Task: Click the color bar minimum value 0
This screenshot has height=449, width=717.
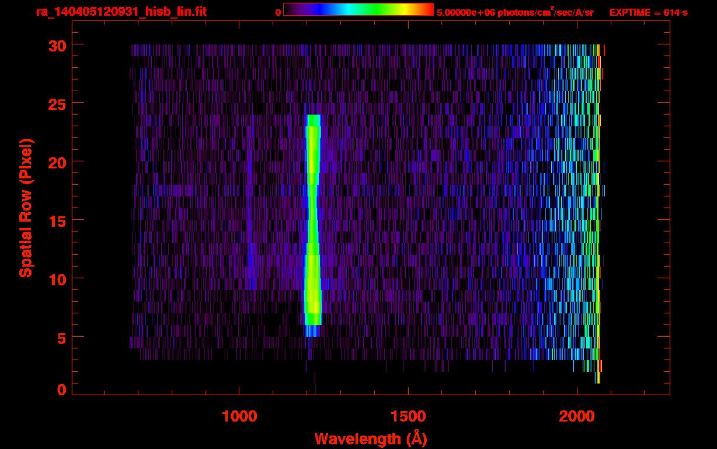Action: pos(279,12)
